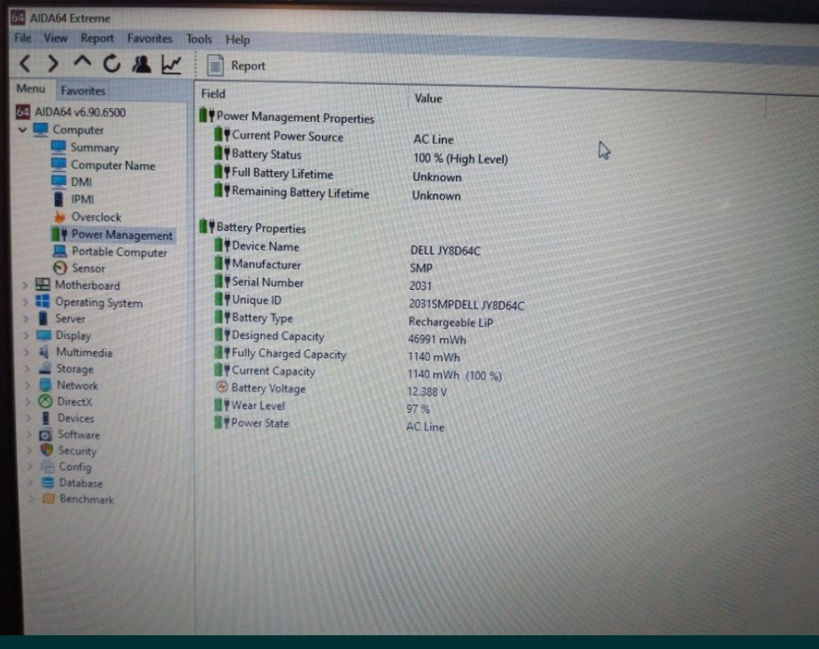The height and width of the screenshot is (649, 819).
Task: Open the Report menu
Action: [x=97, y=38]
